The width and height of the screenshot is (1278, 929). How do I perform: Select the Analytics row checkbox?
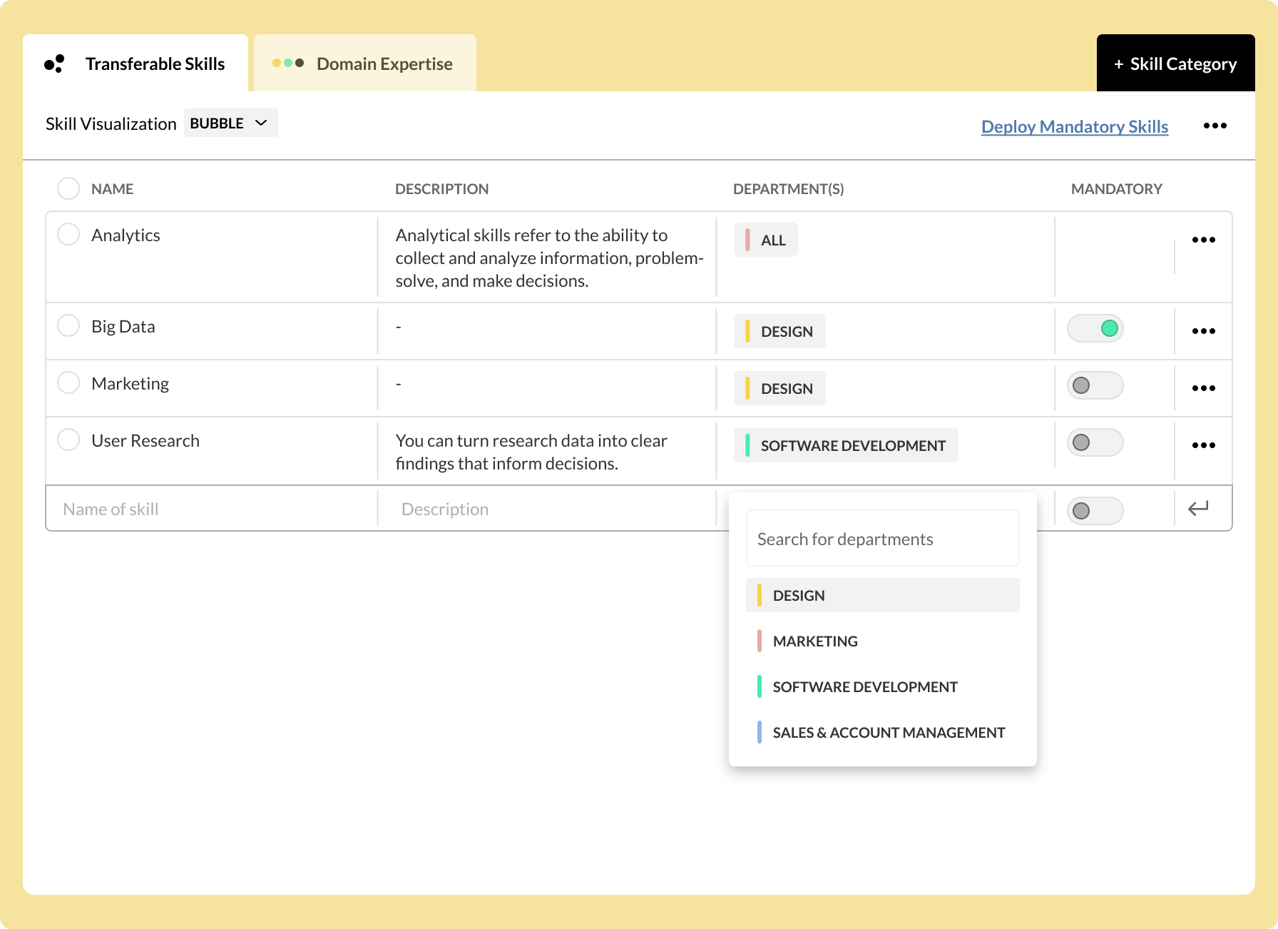[68, 234]
